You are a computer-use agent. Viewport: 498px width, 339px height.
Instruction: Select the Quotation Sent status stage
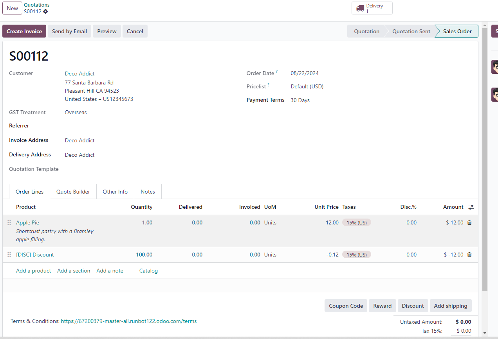pos(411,31)
